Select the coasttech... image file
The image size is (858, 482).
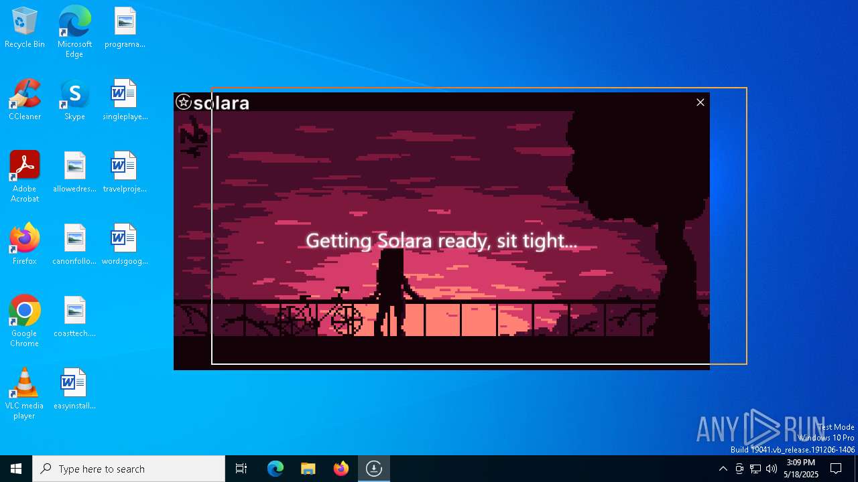[x=74, y=317]
